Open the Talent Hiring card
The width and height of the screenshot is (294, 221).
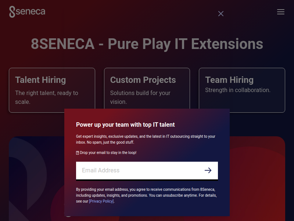point(52,90)
